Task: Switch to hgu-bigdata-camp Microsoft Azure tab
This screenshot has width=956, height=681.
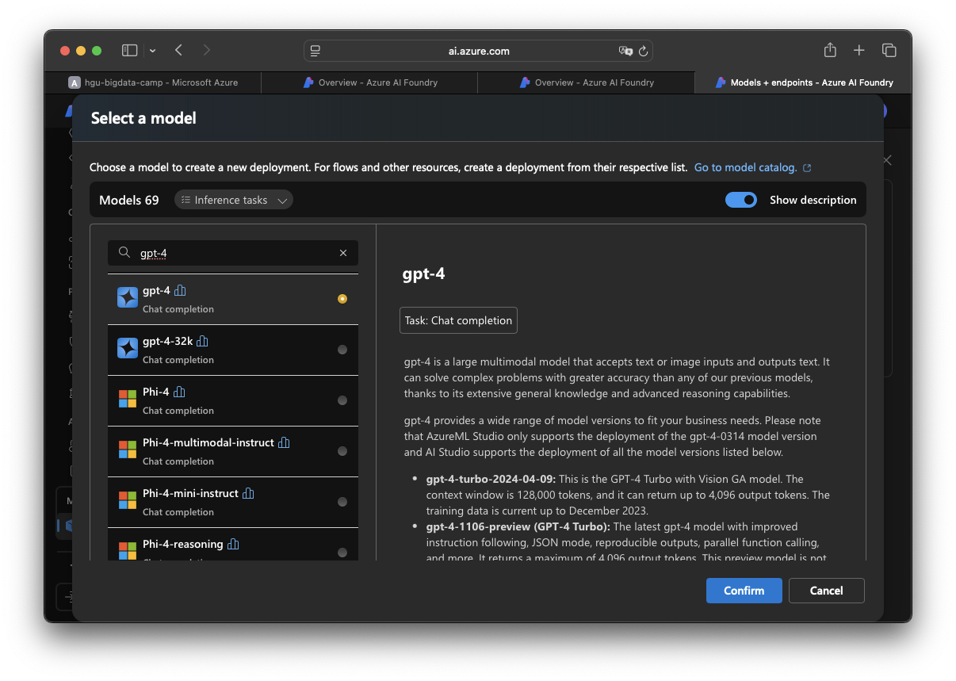Action: [153, 82]
